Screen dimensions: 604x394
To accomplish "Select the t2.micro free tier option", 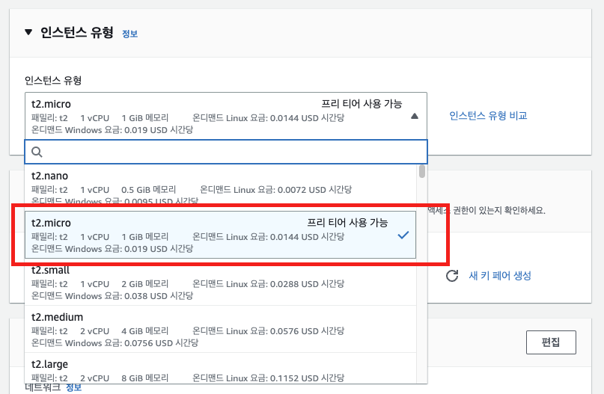I will click(x=220, y=235).
